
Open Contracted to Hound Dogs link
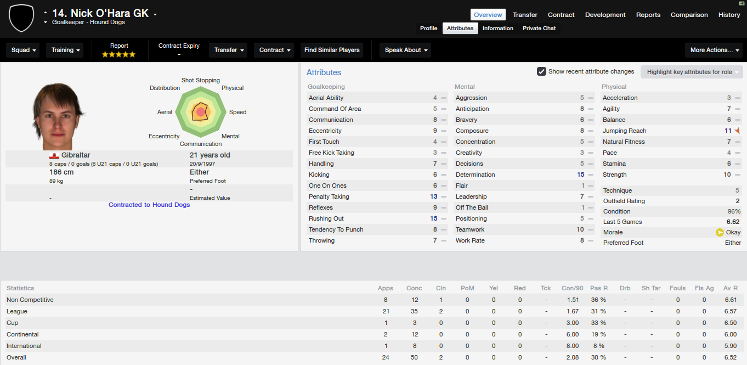[x=149, y=205]
